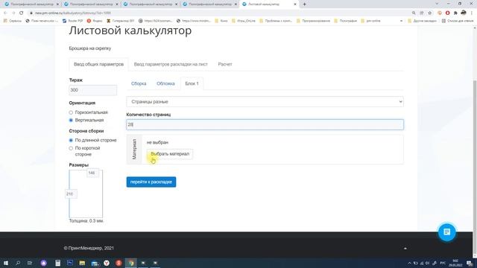Open the Расчет tab
Screen dimensions: 477x268
point(225,65)
